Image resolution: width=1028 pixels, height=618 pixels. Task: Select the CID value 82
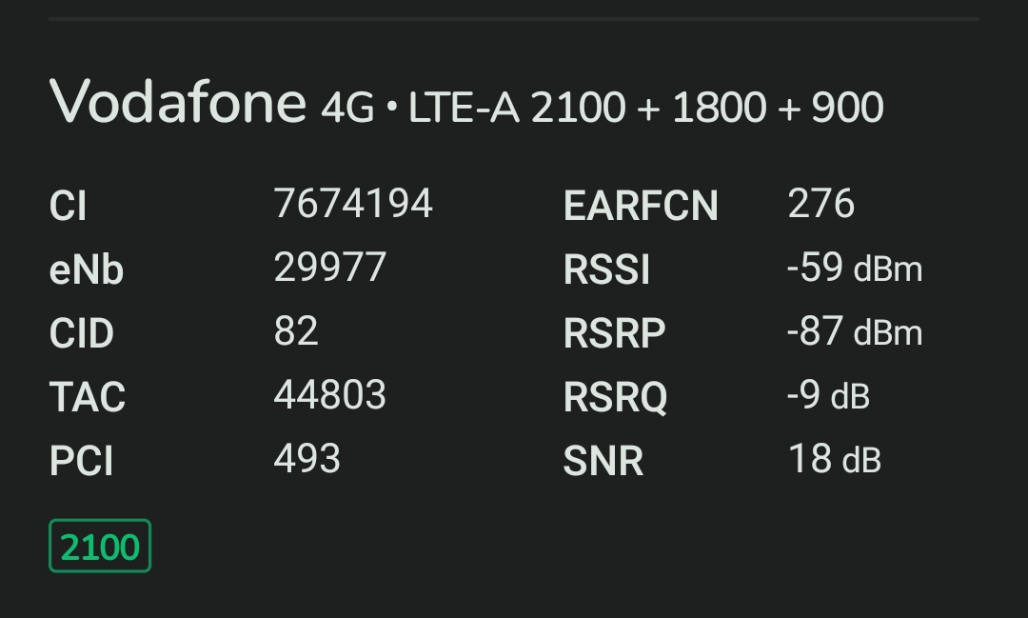point(296,330)
